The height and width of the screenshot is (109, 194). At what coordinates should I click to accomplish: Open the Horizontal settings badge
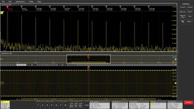point(139,105)
